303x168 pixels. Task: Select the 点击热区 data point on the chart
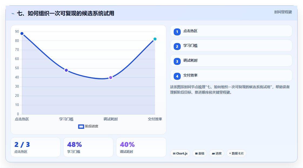point(22,34)
